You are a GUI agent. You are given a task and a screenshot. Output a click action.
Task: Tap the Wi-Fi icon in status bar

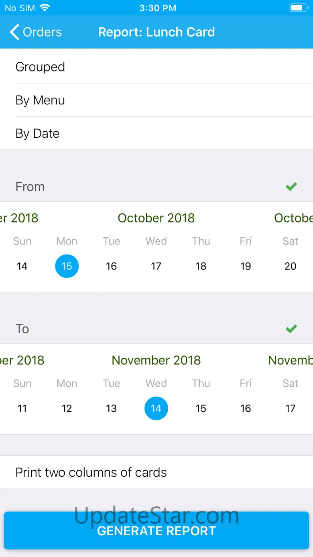point(45,8)
